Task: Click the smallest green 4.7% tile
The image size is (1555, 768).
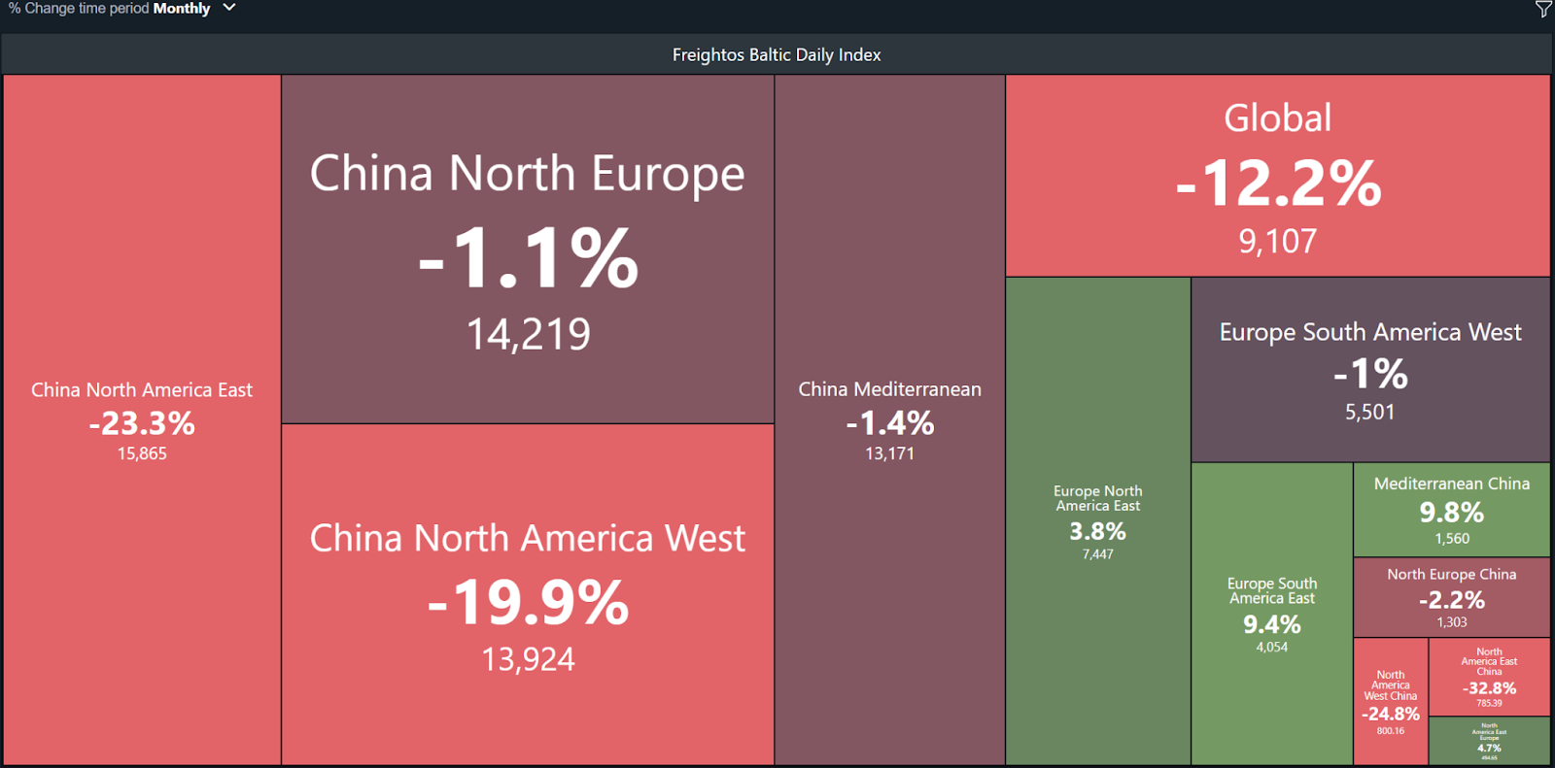Action: [1490, 741]
